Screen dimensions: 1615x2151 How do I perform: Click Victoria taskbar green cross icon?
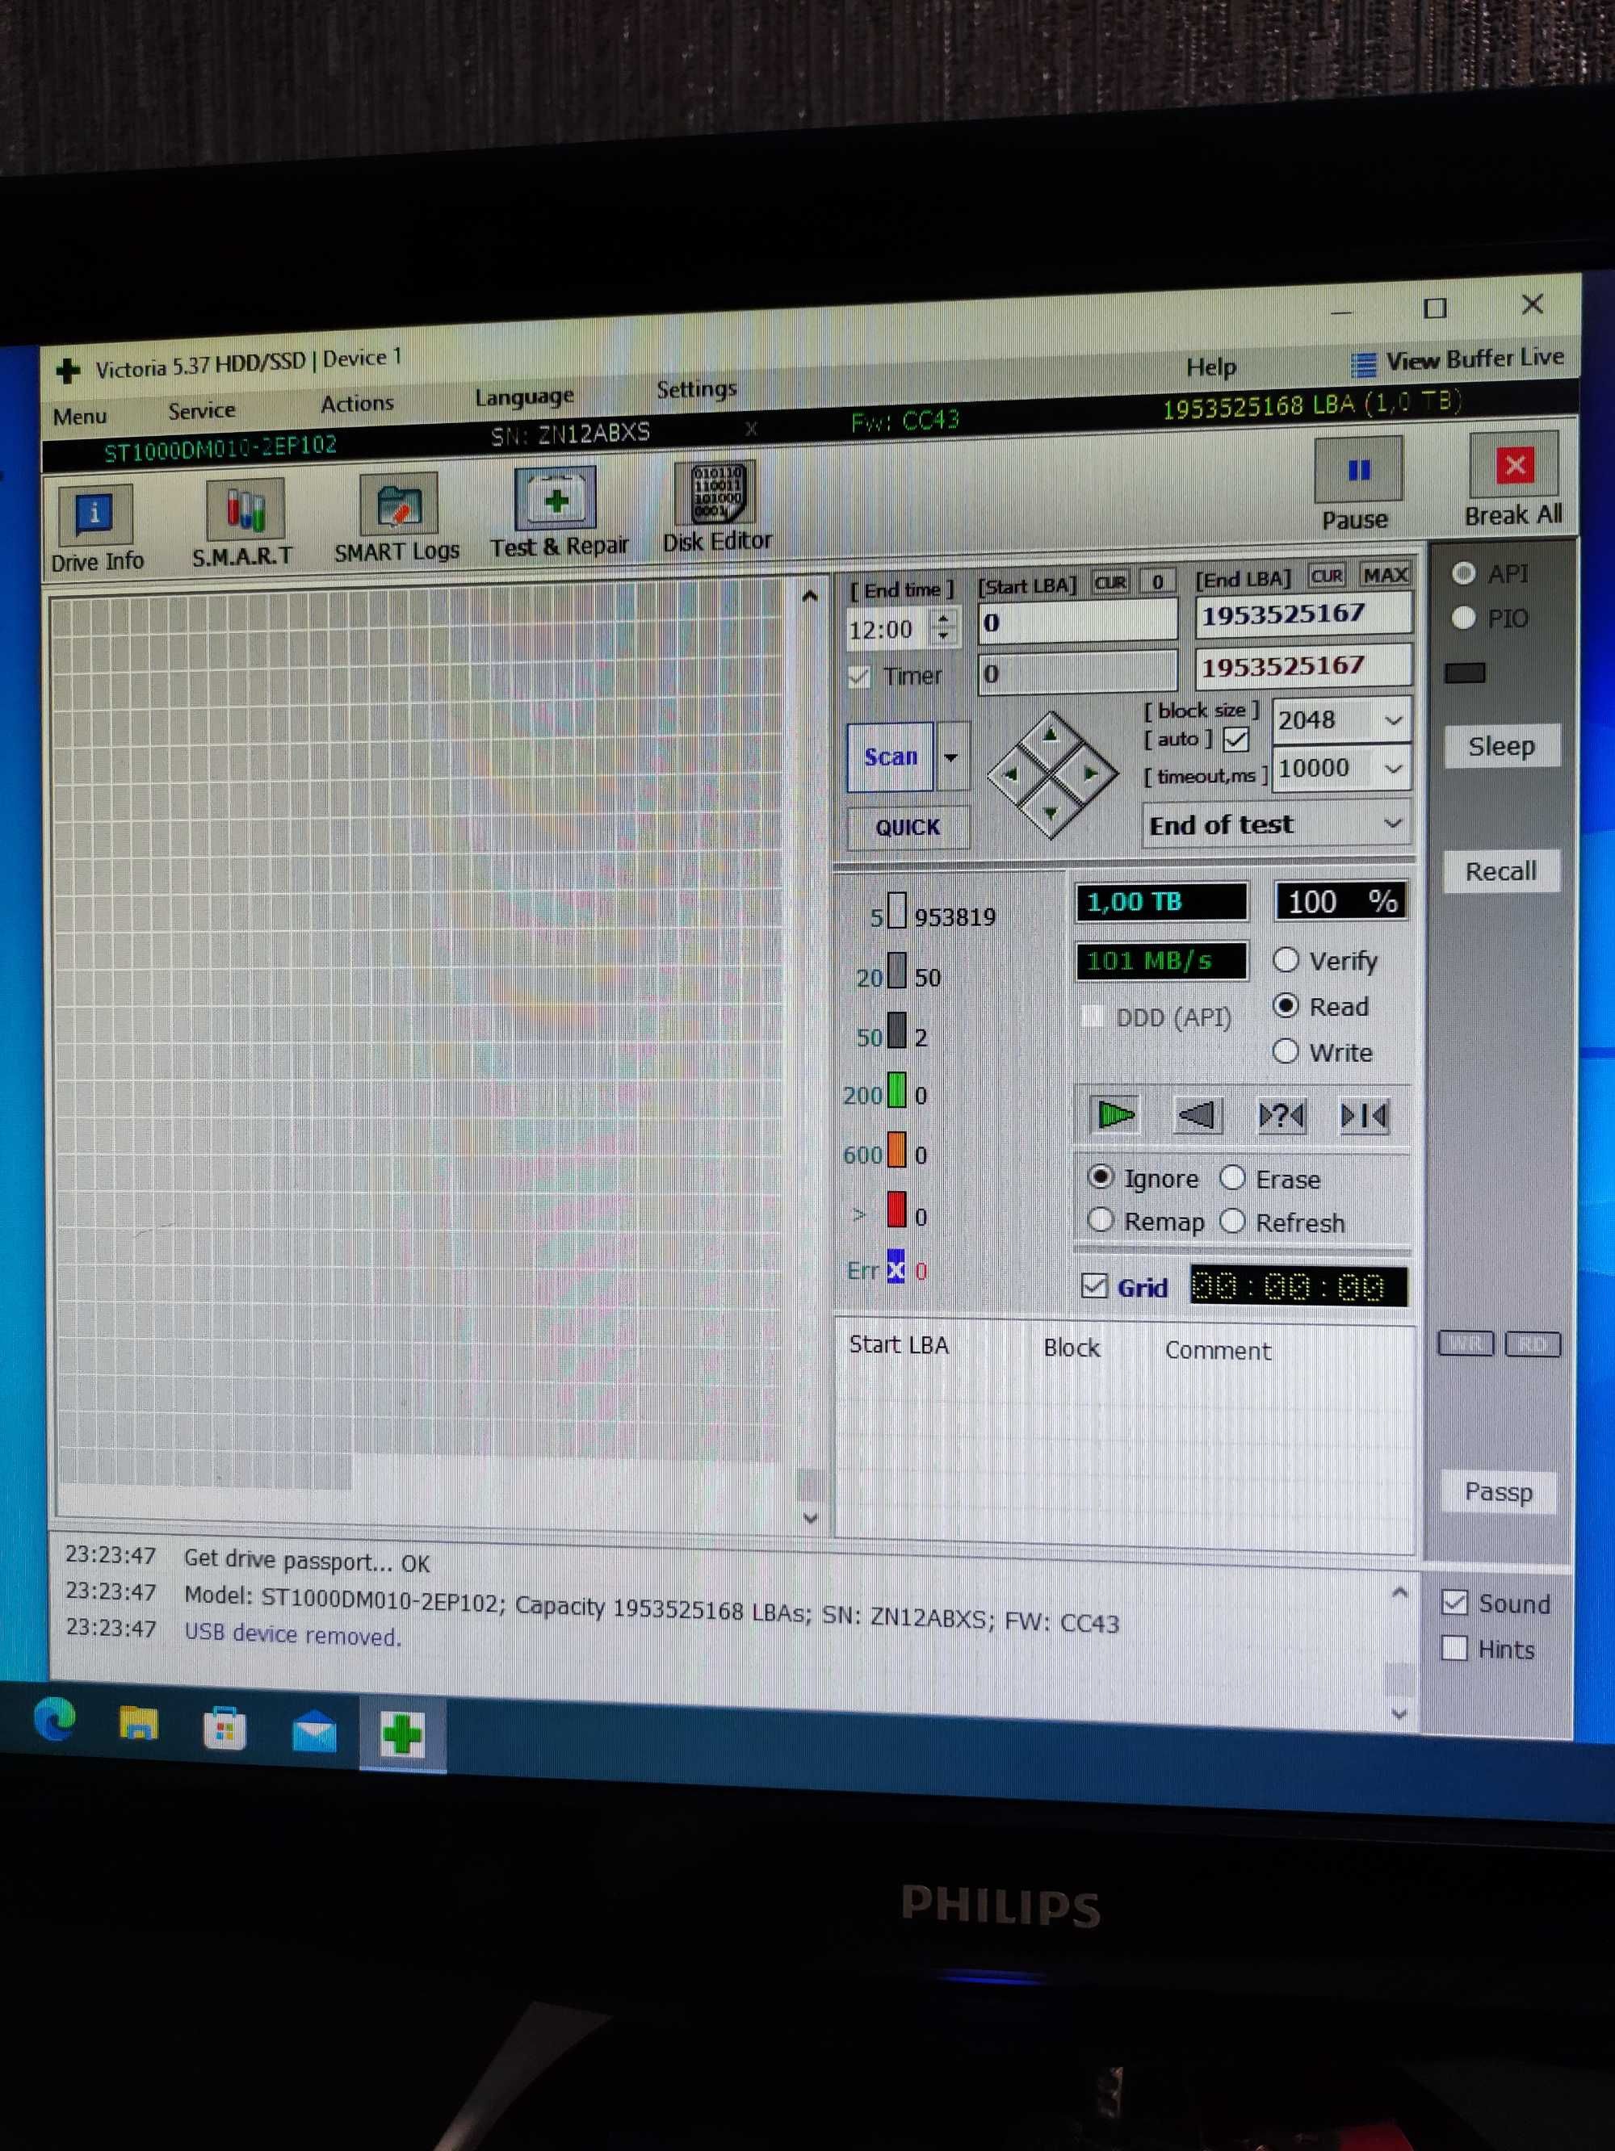pos(401,1735)
